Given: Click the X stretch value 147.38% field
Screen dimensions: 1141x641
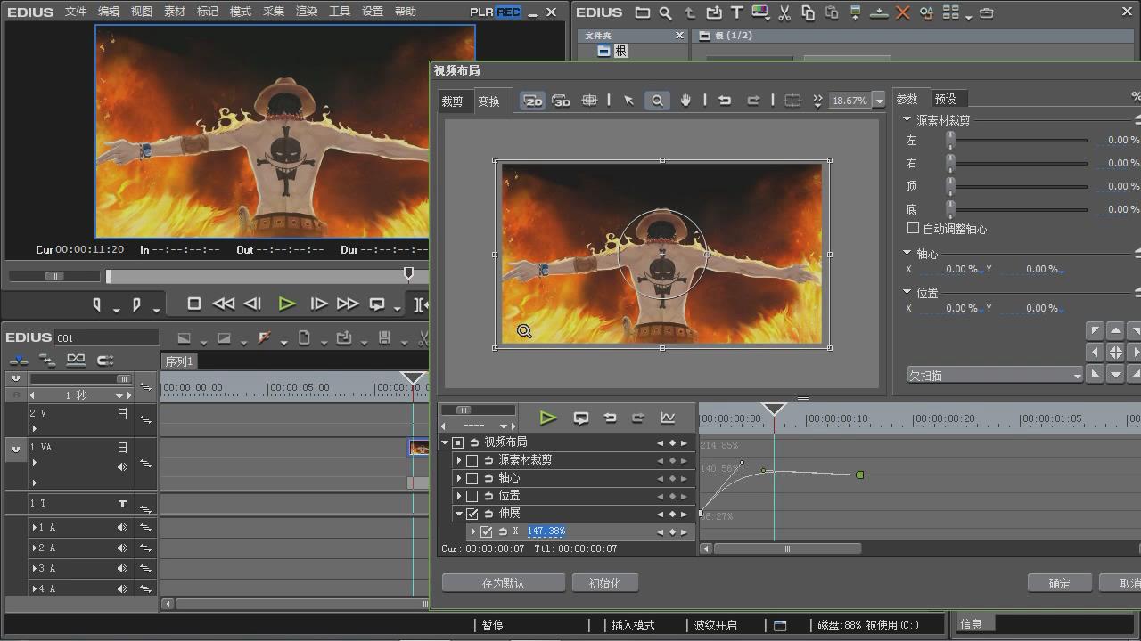Looking at the screenshot, I should (x=546, y=531).
